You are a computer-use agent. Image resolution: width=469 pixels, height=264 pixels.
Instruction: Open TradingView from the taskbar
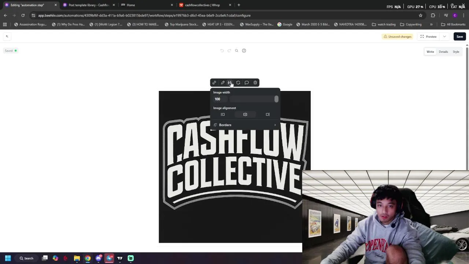pos(120,258)
